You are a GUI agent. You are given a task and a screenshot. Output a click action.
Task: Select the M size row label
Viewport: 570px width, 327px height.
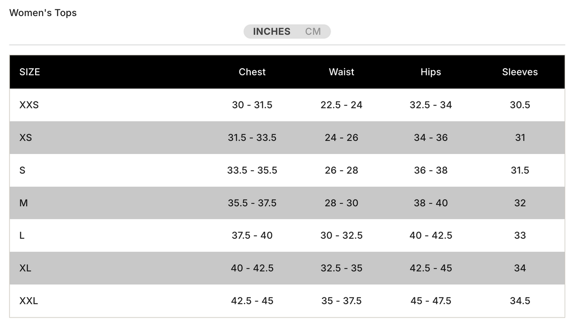[24, 203]
